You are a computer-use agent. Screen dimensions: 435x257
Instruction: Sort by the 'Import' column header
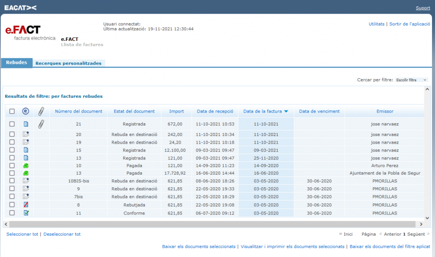click(176, 111)
